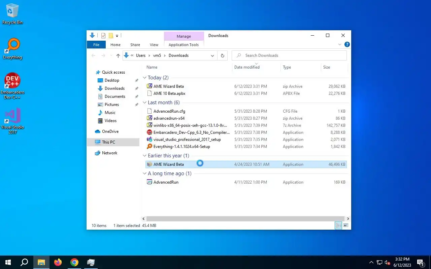Click the horizontal scrollbar in file list
The width and height of the screenshot is (431, 269).
(245, 219)
